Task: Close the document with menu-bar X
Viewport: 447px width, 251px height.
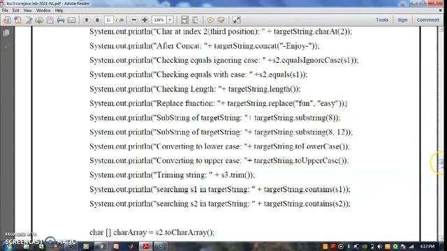Action: (x=441, y=10)
